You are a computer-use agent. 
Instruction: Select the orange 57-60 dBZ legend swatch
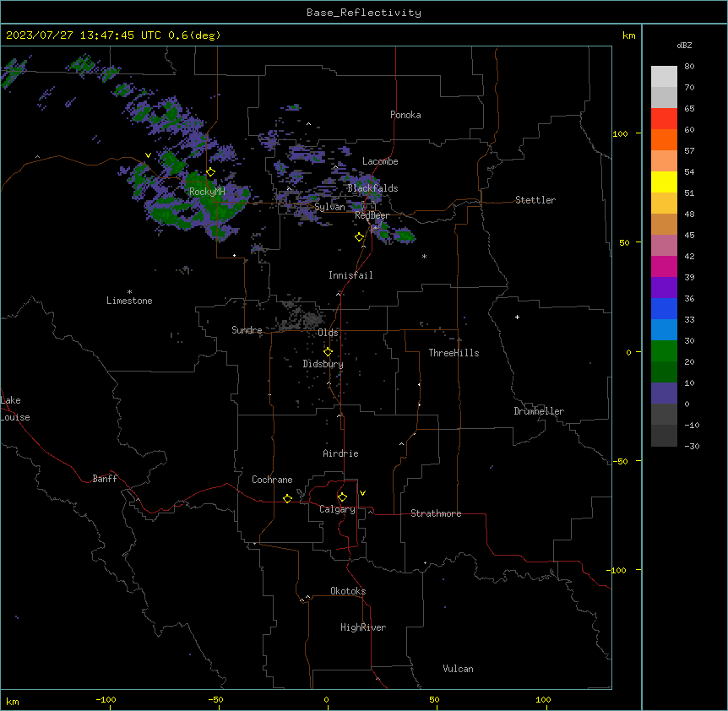(664, 139)
